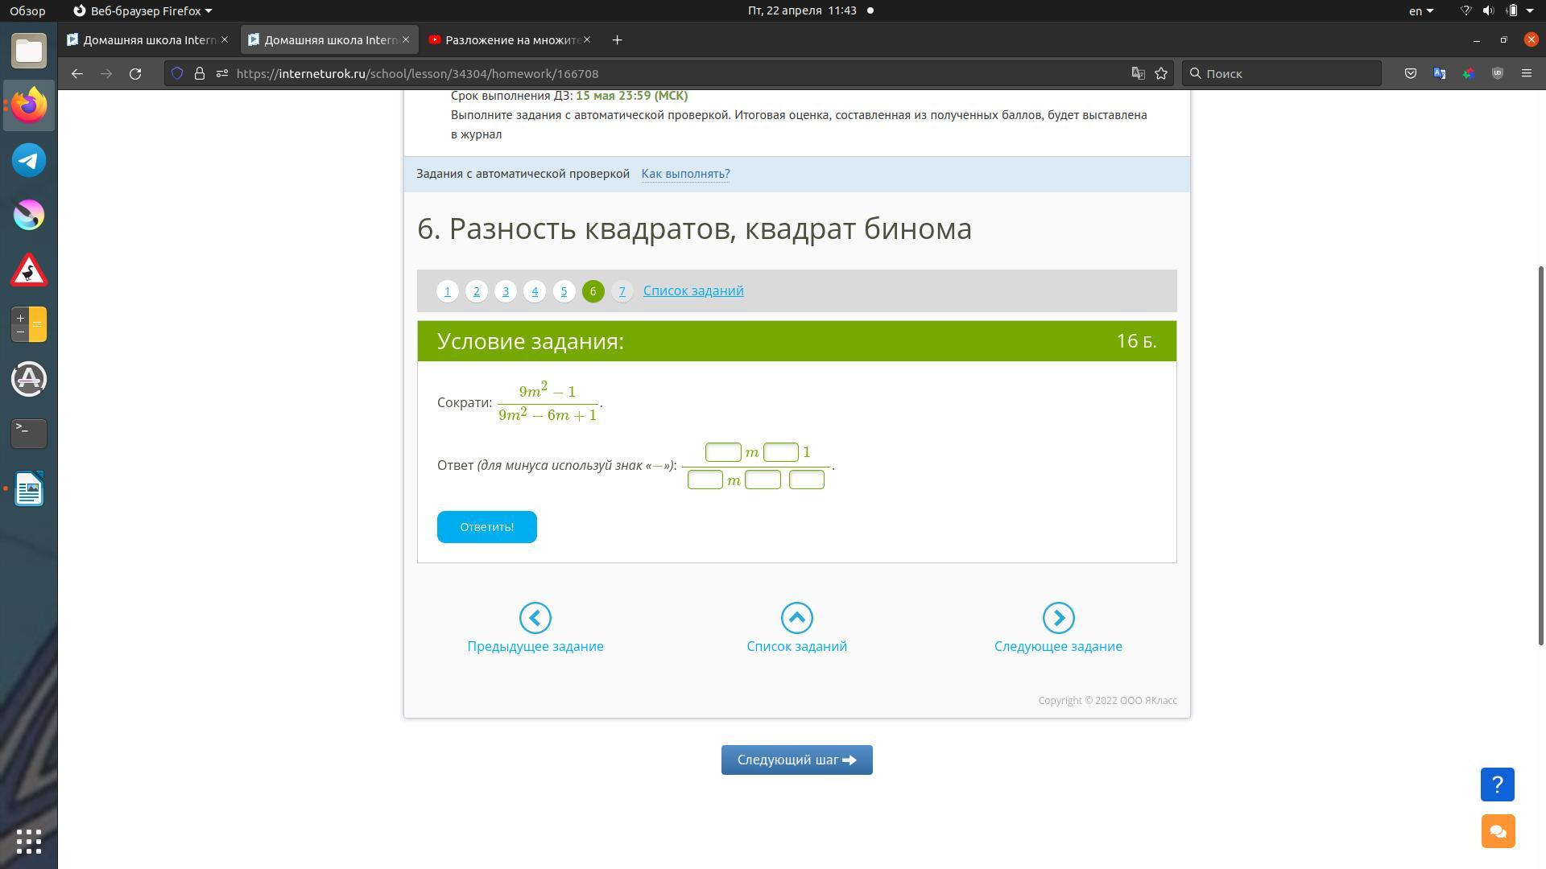Click the previous task arrow circle icon

(535, 618)
